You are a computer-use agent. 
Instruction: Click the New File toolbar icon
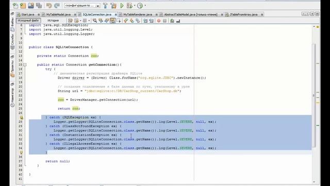click(15, 6)
